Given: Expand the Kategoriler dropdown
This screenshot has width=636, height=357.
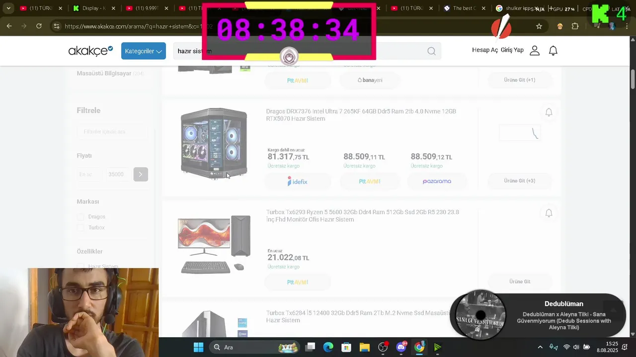Looking at the screenshot, I should point(144,51).
